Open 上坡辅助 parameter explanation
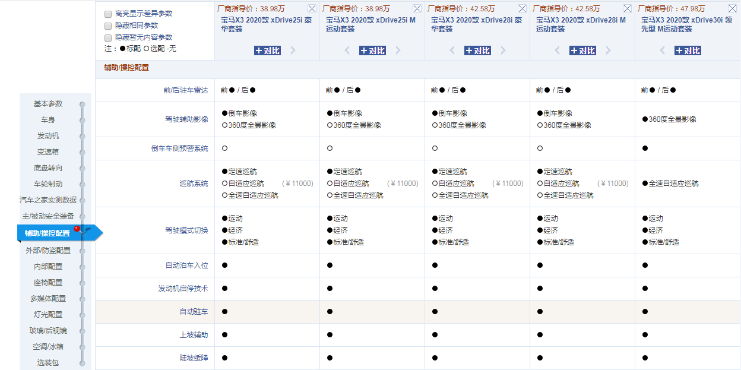 194,335
